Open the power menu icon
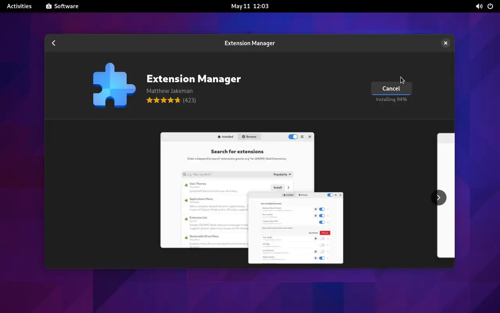The width and height of the screenshot is (500, 313). 491,6
